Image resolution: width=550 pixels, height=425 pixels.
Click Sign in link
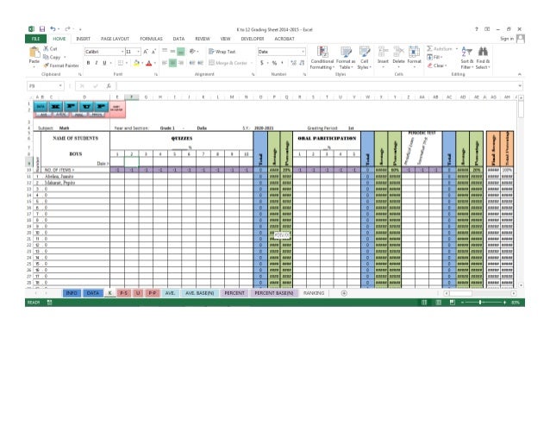click(507, 39)
